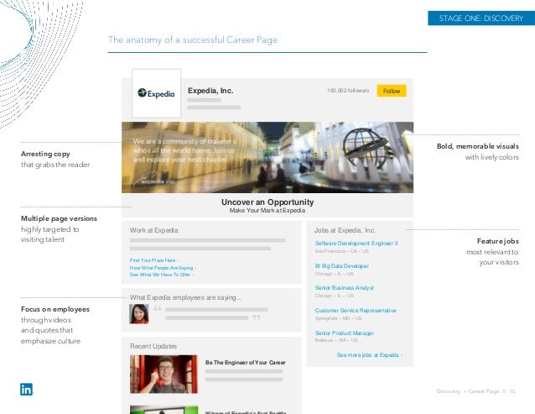Click the Discovery > Career Page footer
The image size is (535, 414).
click(475, 391)
